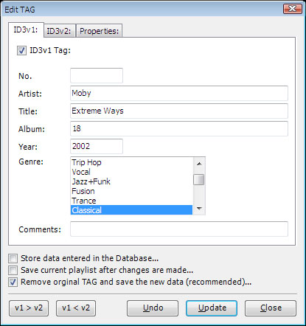Enable Store data entered in the Database
This screenshot has width=306, height=326.
[13, 258]
